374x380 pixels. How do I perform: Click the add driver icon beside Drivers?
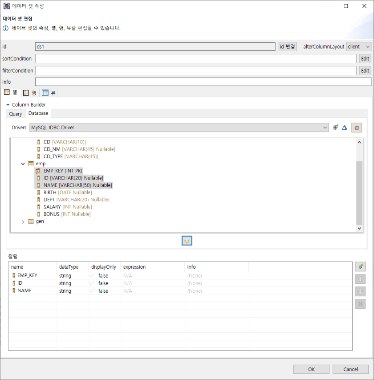[x=336, y=127]
